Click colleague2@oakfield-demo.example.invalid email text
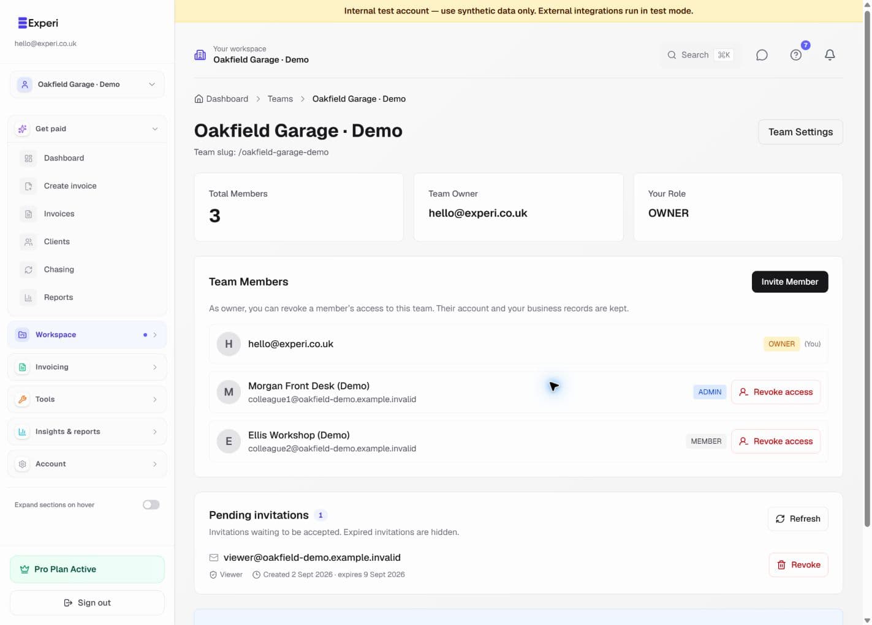Screen dimensions: 872x625 click(x=332, y=449)
